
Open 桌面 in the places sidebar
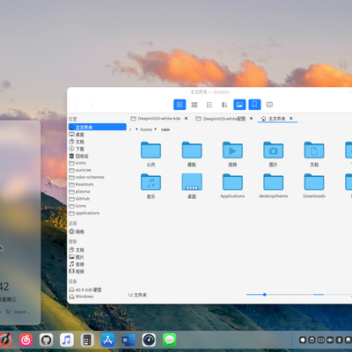click(x=98, y=135)
